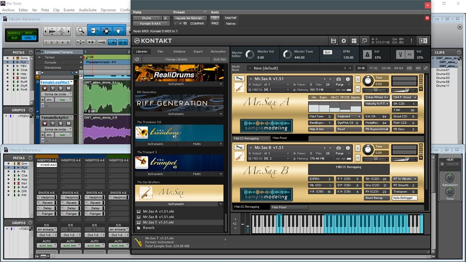The width and height of the screenshot is (466, 262).
Task: Select rack page 17-32 in Multi Rack
Action: click(373, 68)
